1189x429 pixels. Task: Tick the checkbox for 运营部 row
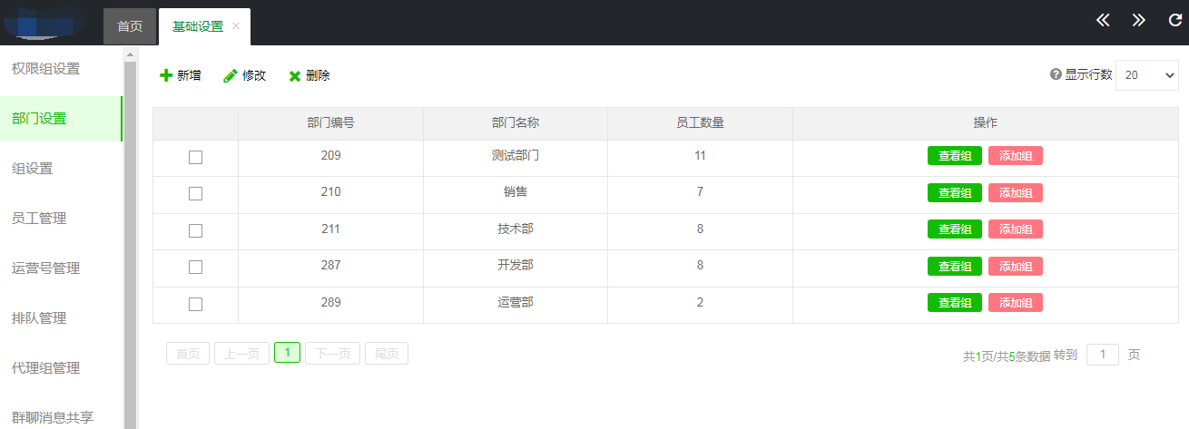195,304
